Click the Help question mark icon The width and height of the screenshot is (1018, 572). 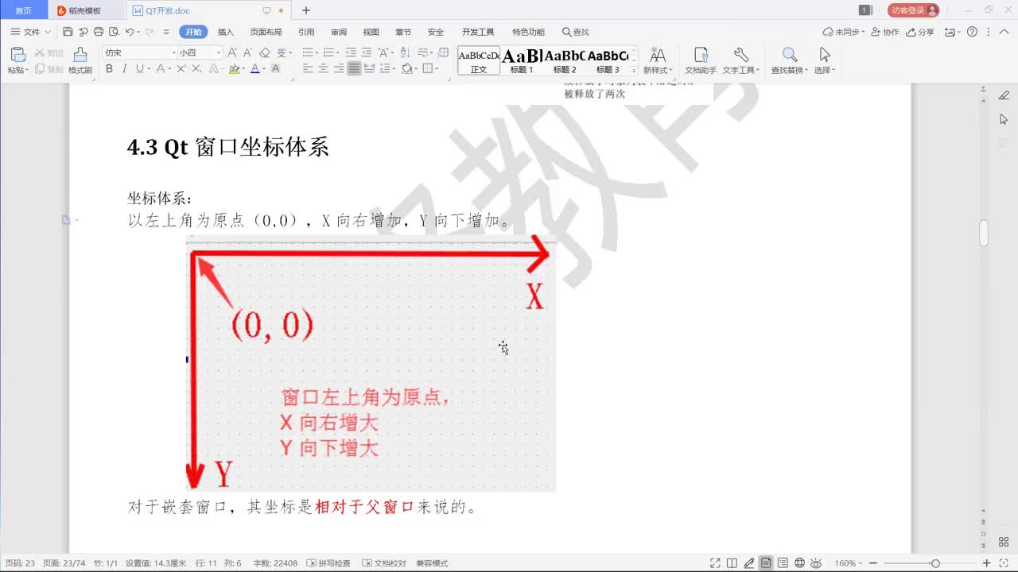972,32
